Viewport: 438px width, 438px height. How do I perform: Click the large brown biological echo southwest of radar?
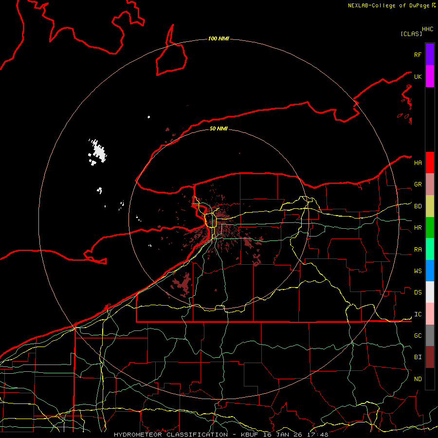pos(182,284)
